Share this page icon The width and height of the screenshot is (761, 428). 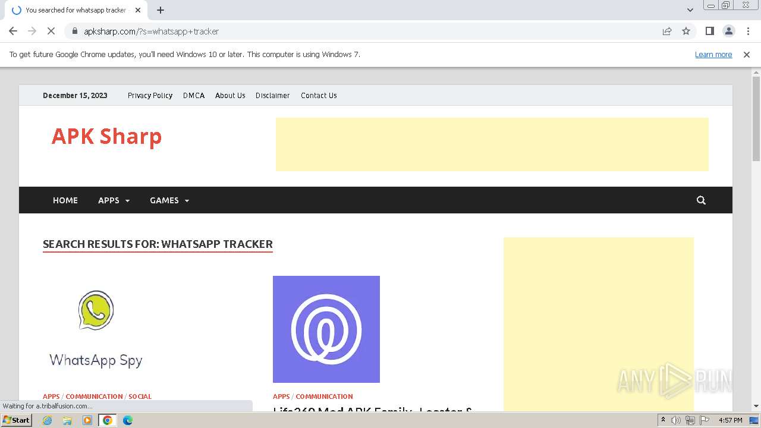667,31
